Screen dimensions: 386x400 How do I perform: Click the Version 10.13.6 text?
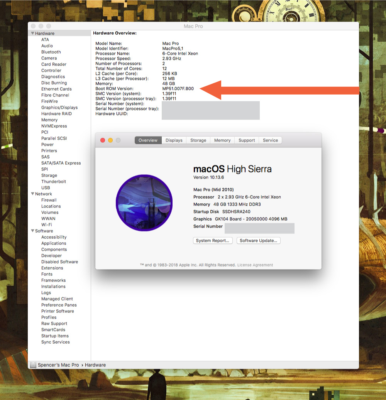(x=208, y=177)
